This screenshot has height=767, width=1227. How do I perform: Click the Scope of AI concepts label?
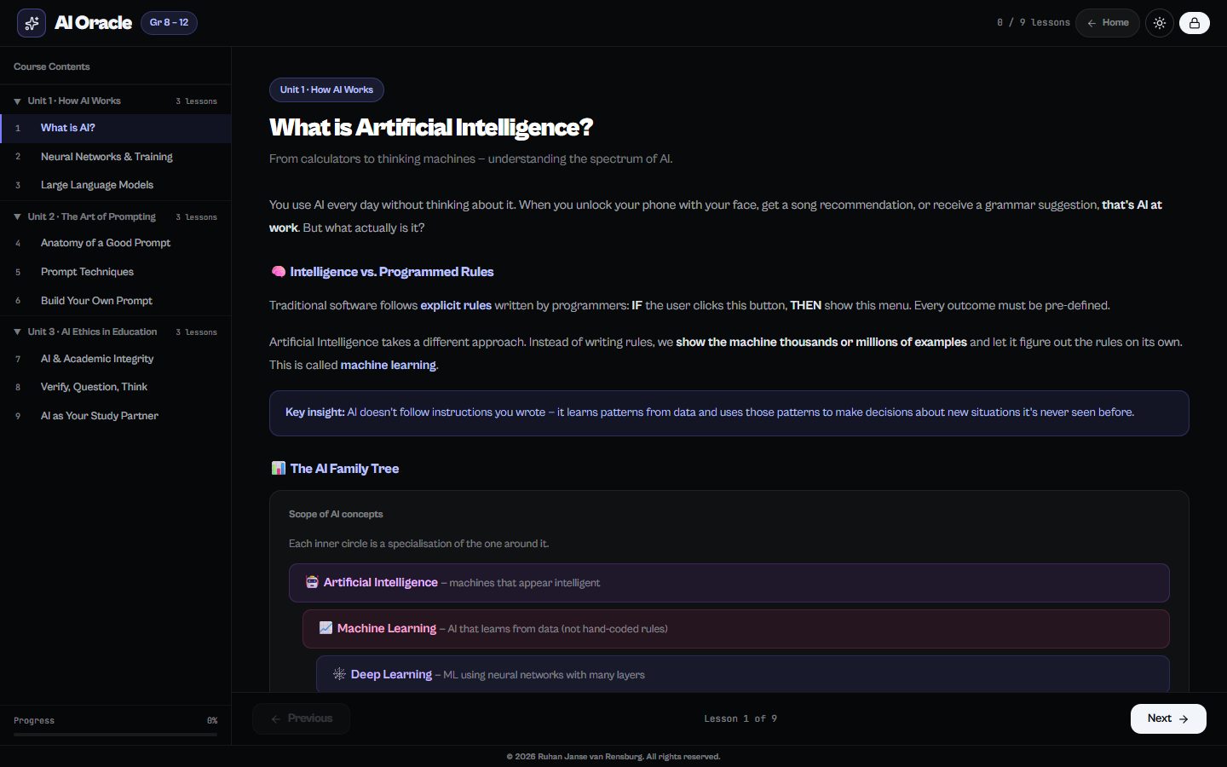(x=336, y=514)
